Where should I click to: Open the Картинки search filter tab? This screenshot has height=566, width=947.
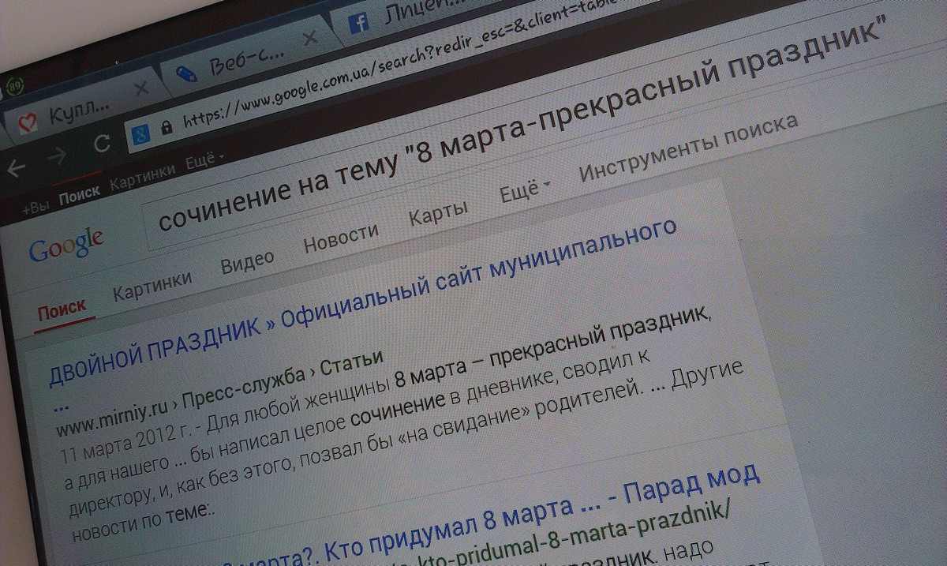tap(152, 284)
